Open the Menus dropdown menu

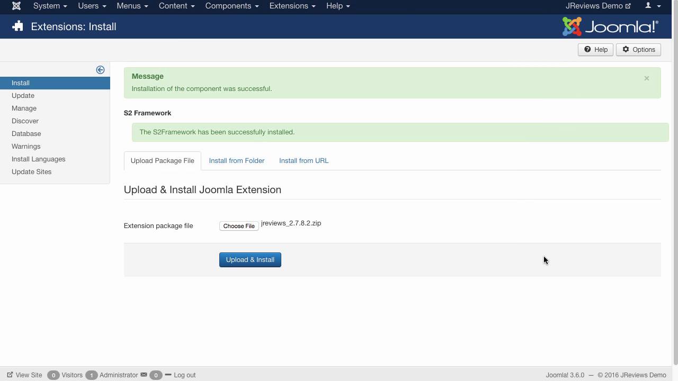click(132, 6)
